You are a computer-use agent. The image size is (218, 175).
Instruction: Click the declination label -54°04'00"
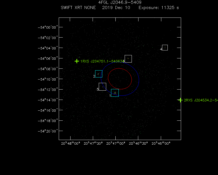click(x=48, y=48)
